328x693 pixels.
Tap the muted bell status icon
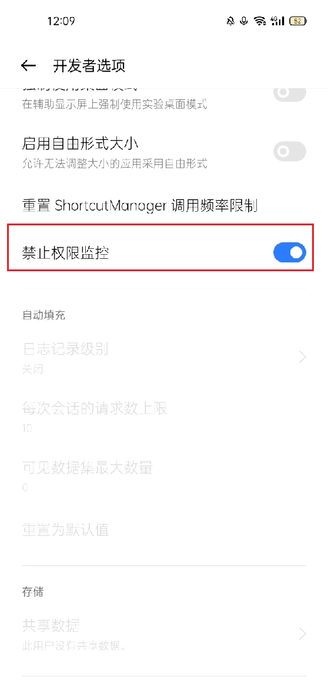(x=230, y=21)
